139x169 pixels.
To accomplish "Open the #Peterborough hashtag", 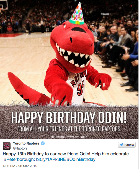I will (19, 159).
